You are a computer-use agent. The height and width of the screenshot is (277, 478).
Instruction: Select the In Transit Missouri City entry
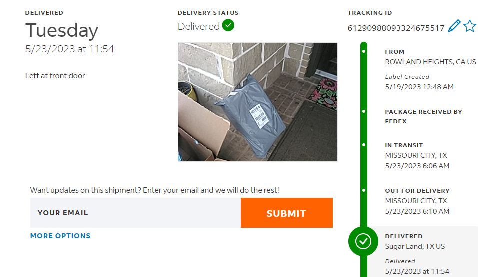point(416,155)
